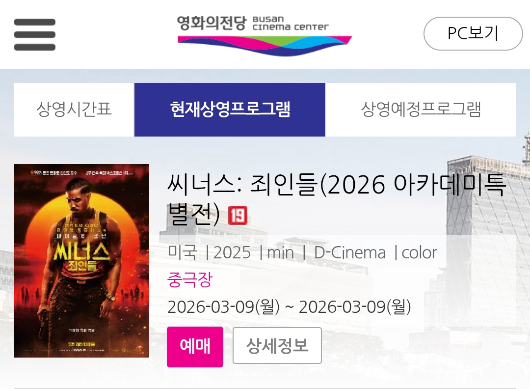This screenshot has width=530, height=389.
Task: Open the 상영시간표 tab
Action: [74, 110]
